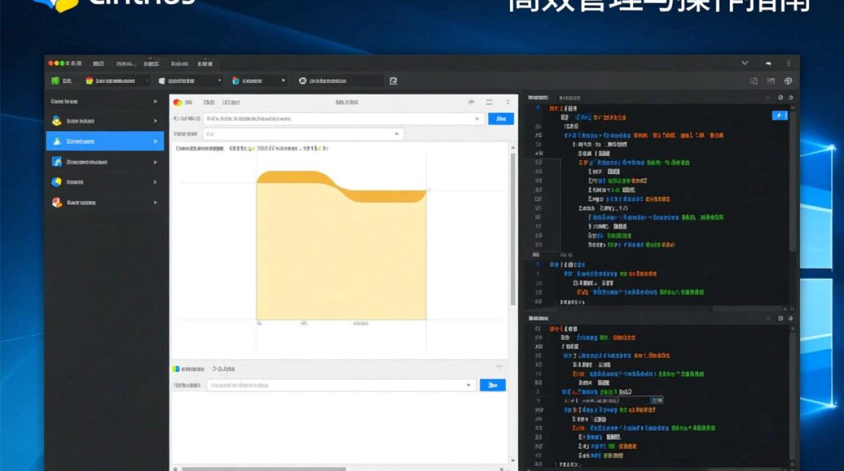Click the export icon right of the toolbar search field

coord(393,80)
